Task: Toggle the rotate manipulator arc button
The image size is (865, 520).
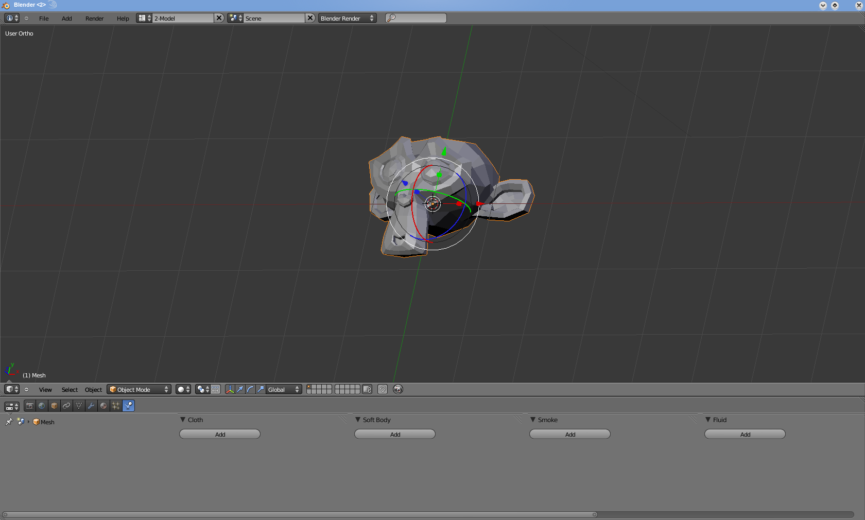Action: (x=250, y=390)
